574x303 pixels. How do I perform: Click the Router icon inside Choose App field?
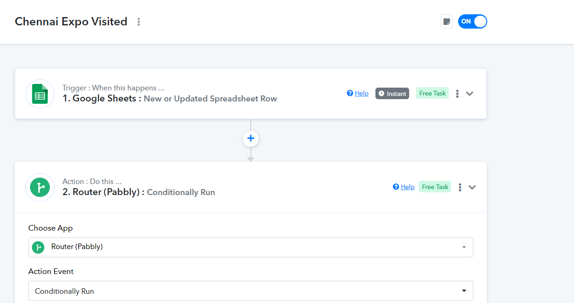[38, 247]
